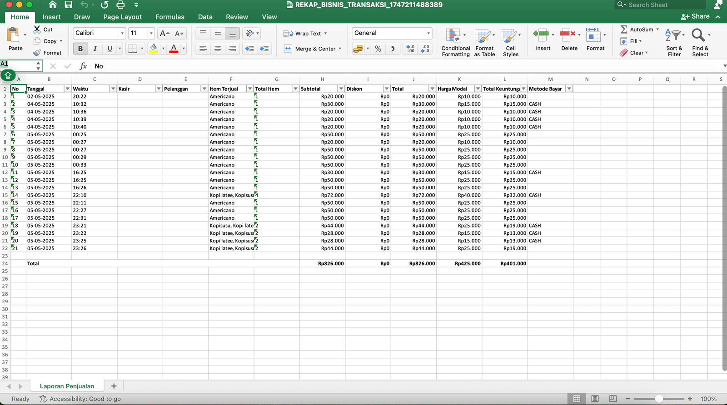Open Format as Table gallery
The image size is (727, 405).
pyautogui.click(x=484, y=42)
